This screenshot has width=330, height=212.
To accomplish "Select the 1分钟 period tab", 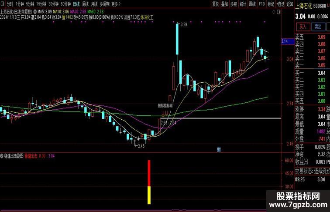I will (20, 4).
